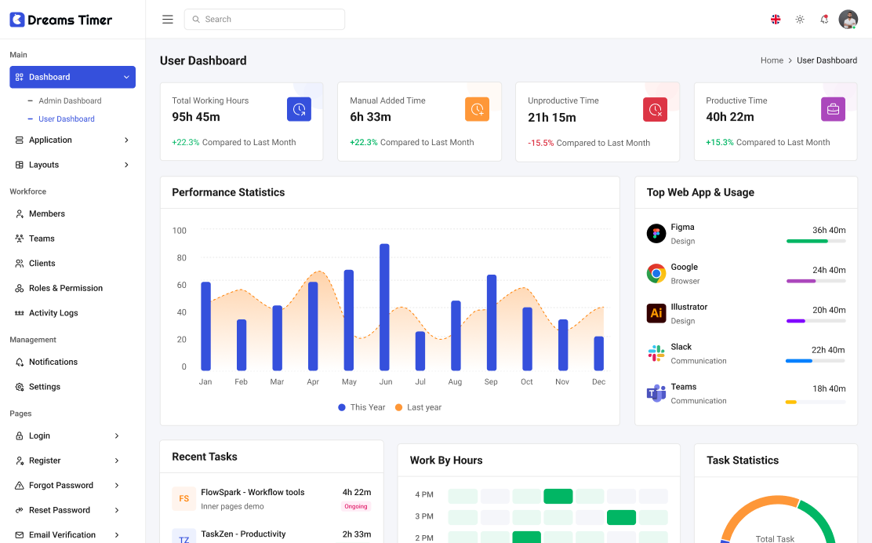The image size is (872, 543).
Task: Go to Activity Logs page
Action: (53, 313)
